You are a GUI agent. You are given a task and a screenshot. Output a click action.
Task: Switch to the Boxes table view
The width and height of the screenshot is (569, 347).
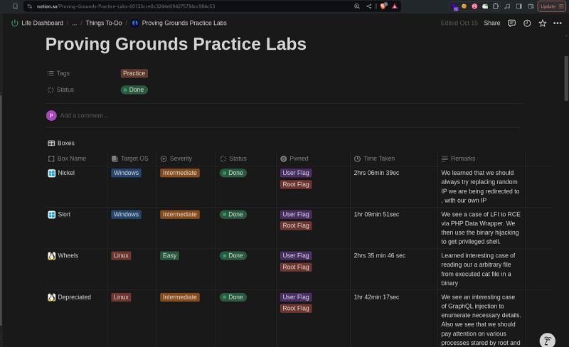point(61,143)
